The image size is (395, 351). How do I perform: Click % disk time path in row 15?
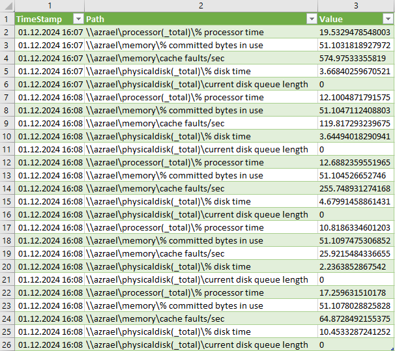168,201
